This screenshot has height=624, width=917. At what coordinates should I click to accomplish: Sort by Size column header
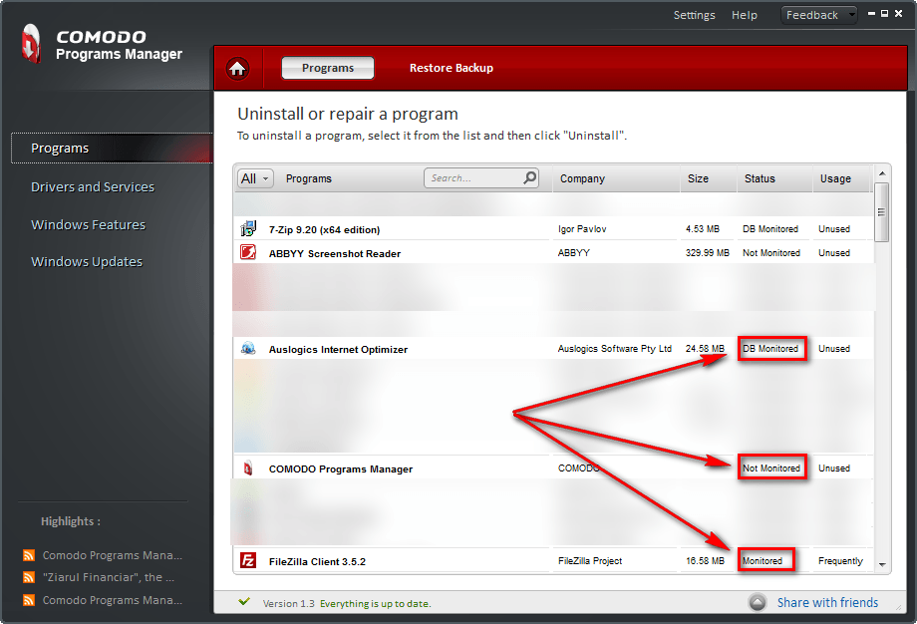coord(698,178)
